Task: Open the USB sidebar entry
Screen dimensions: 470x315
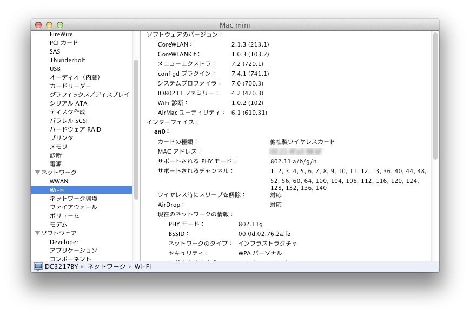Action: coord(55,69)
